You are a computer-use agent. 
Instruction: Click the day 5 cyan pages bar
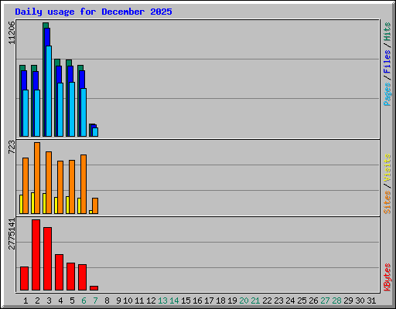click(72, 109)
